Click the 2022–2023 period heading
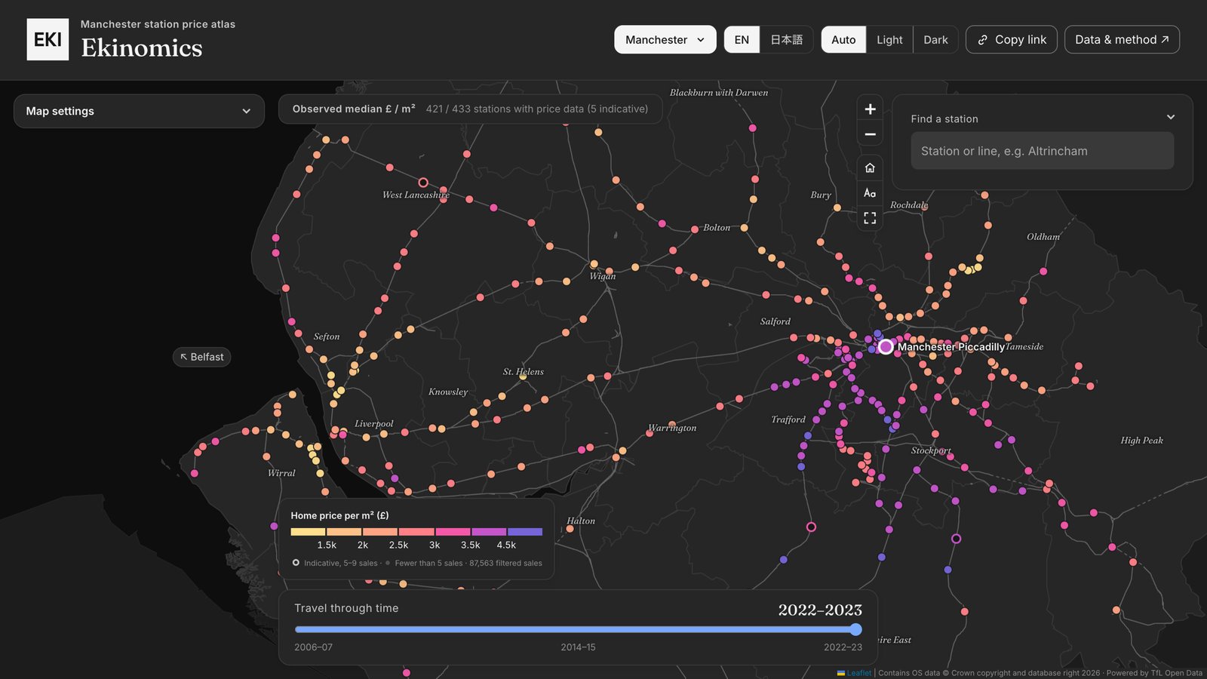1207x679 pixels. coord(820,610)
